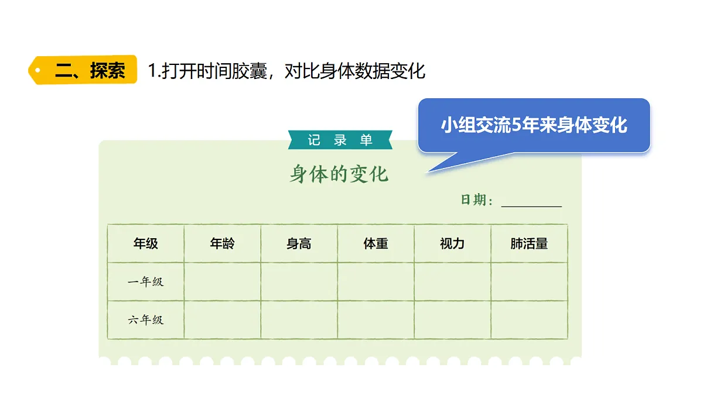Click the 六年级 身高 empty cell
Image resolution: width=703 pixels, height=395 pixels.
click(299, 320)
